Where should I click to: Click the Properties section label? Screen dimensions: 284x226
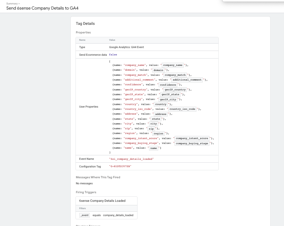point(83,32)
